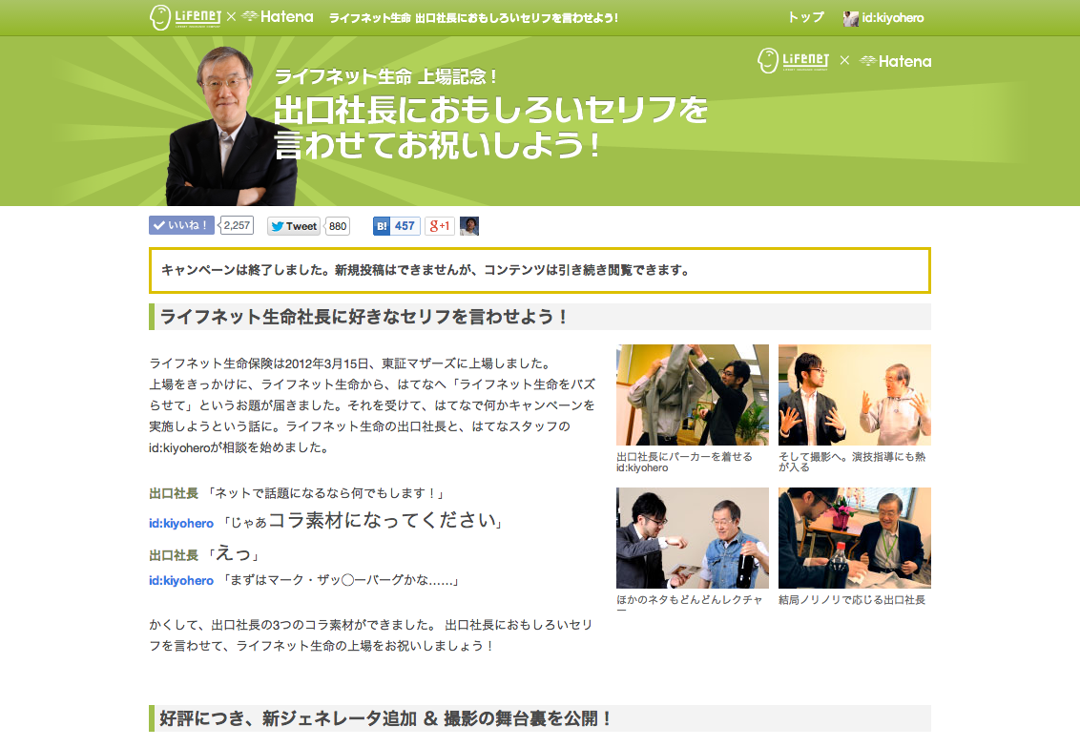Open the photo captioned 結局ノリノリで応じる出口社長
Viewport: 1080px width, 747px height.
(x=855, y=538)
